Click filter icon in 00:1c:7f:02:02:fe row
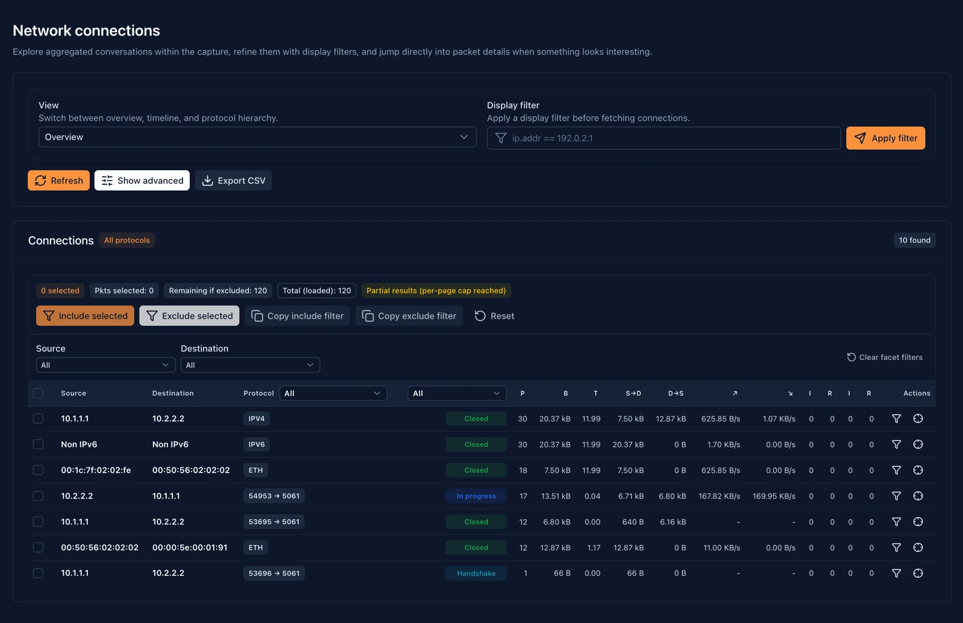Screen dimensions: 963x623 896,470
